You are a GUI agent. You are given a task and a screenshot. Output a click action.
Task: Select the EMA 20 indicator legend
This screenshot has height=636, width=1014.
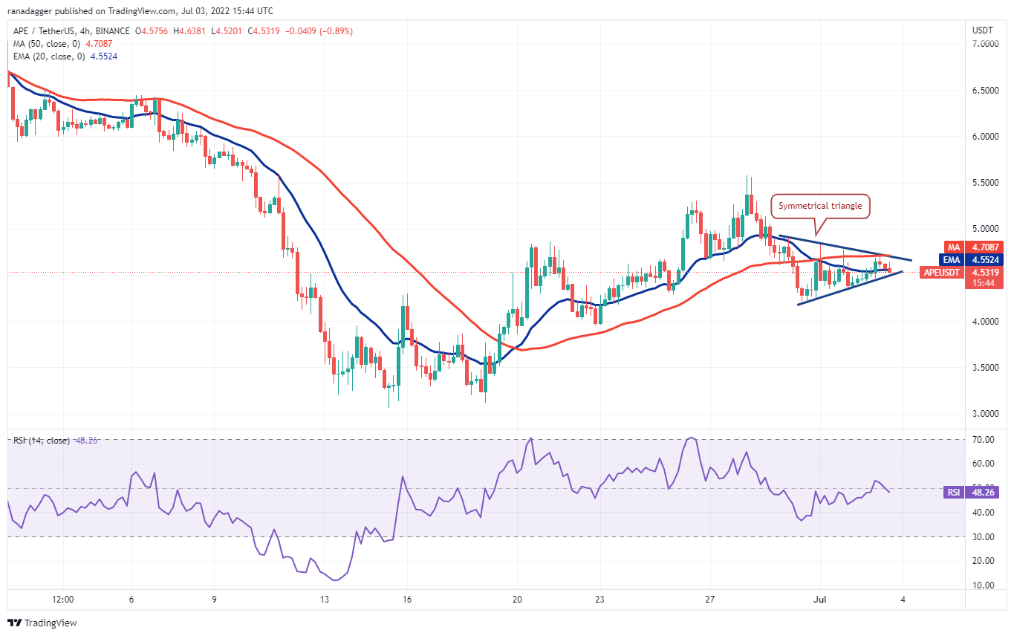(x=51, y=56)
